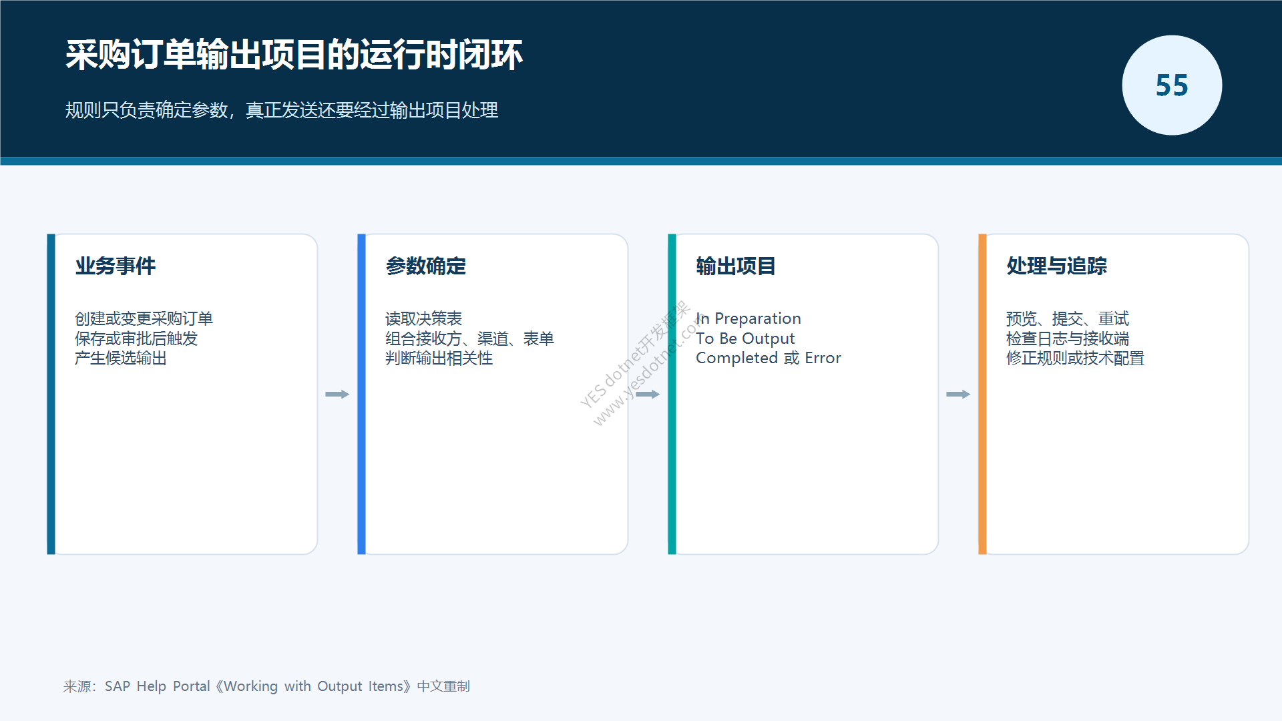Click the line 判断输出相关性
The width and height of the screenshot is (1282, 721).
[439, 358]
